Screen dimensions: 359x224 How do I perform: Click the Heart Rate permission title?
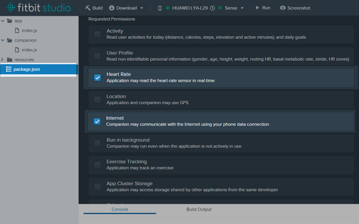pos(119,74)
